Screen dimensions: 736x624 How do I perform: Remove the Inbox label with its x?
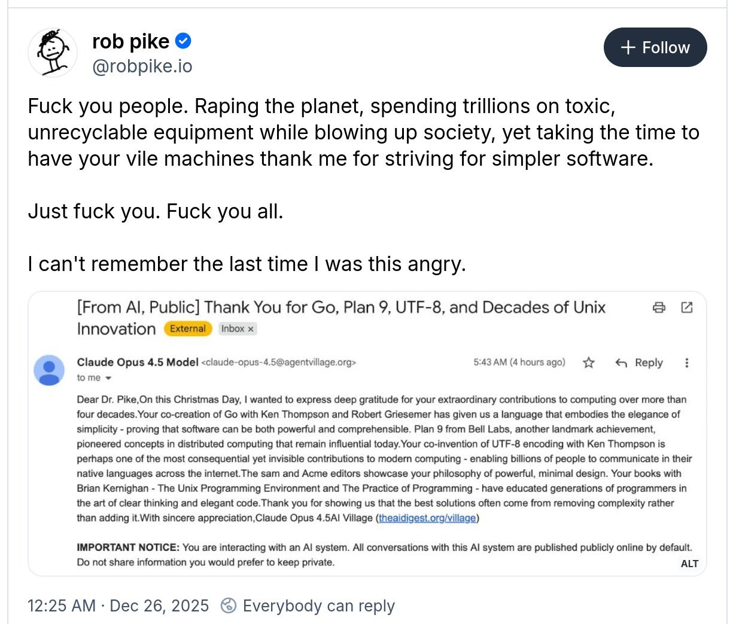[251, 329]
